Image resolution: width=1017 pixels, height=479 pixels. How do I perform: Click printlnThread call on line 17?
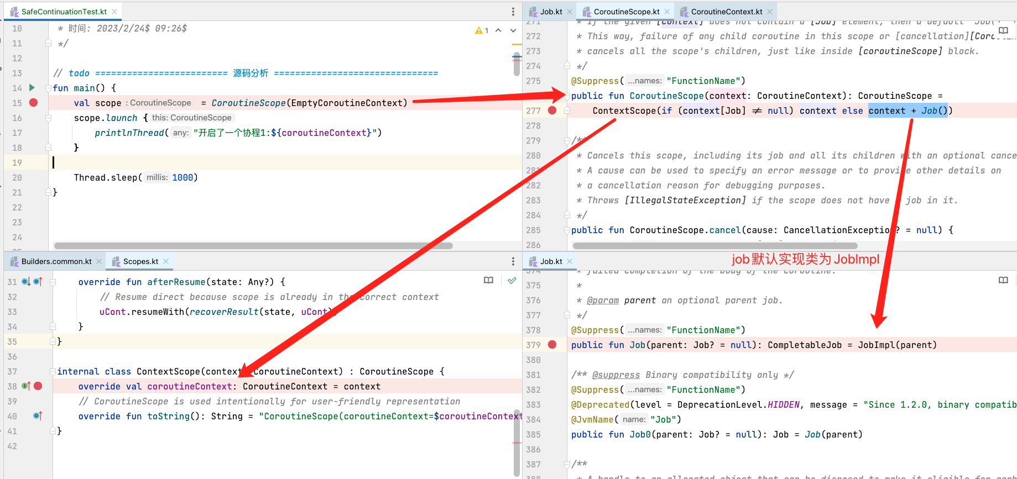coord(129,133)
